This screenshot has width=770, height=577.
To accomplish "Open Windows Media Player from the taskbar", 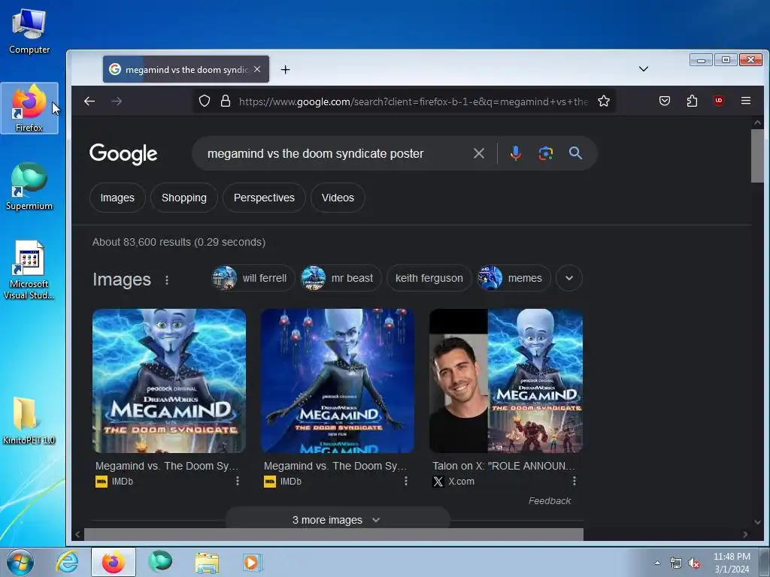I will 253,563.
